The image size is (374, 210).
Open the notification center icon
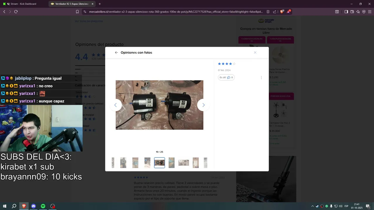click(368, 206)
